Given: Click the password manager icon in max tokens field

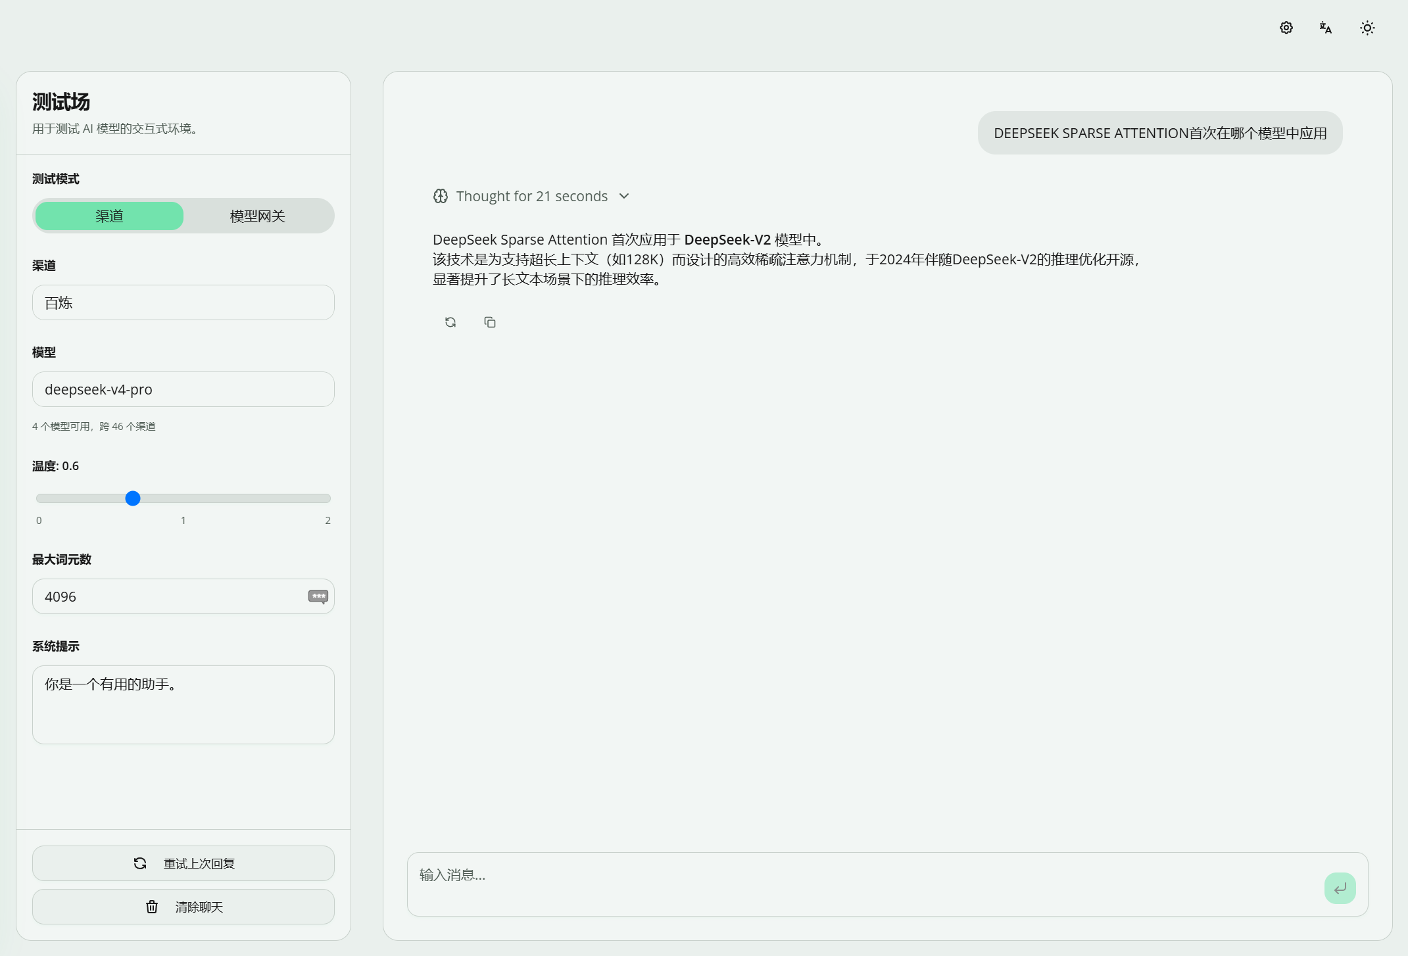Looking at the screenshot, I should pos(318,596).
